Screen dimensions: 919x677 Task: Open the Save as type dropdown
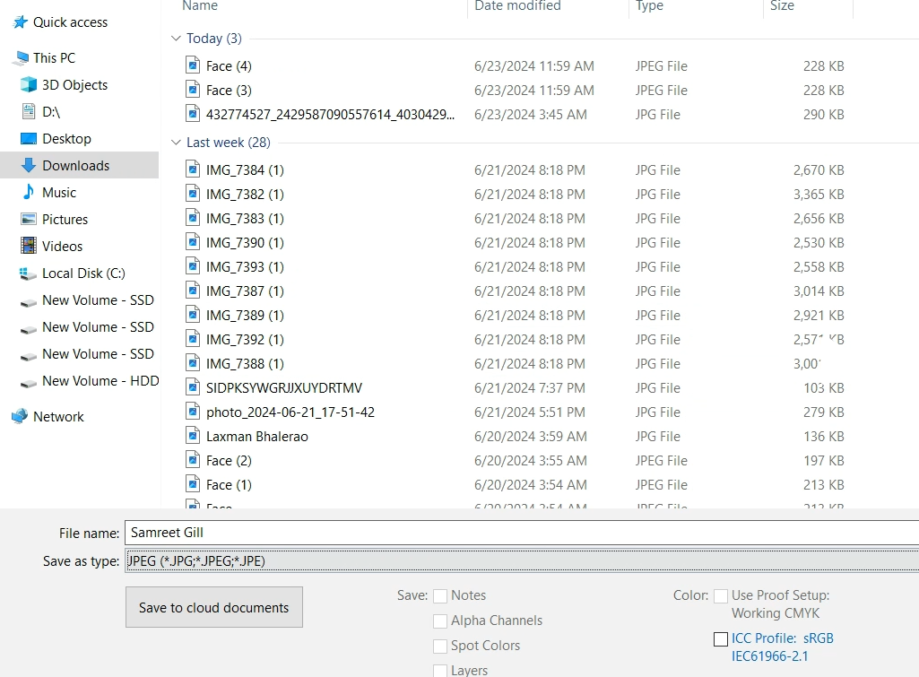click(x=520, y=561)
